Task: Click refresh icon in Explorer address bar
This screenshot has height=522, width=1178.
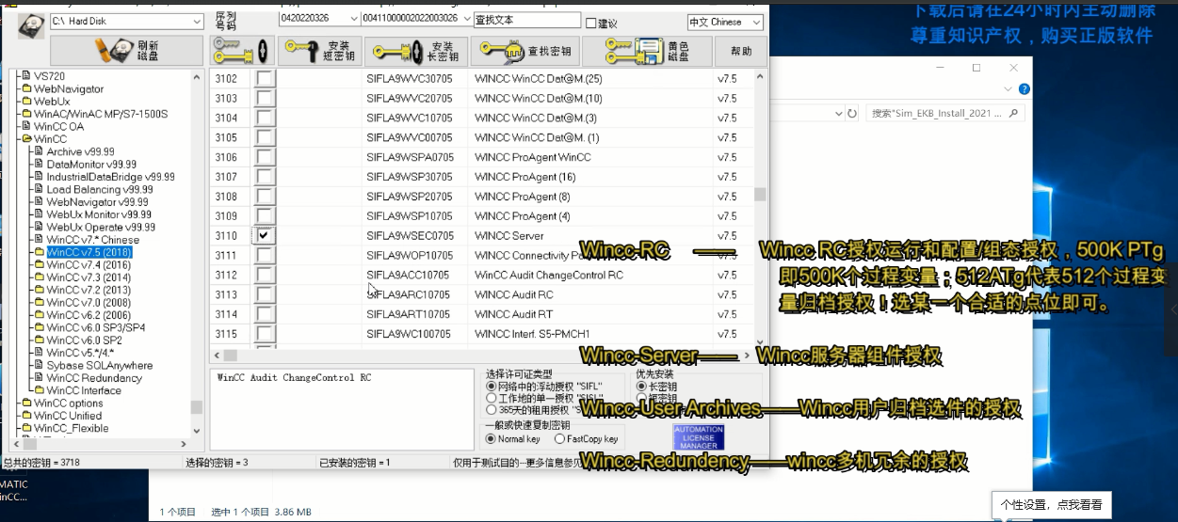Action: pyautogui.click(x=851, y=113)
